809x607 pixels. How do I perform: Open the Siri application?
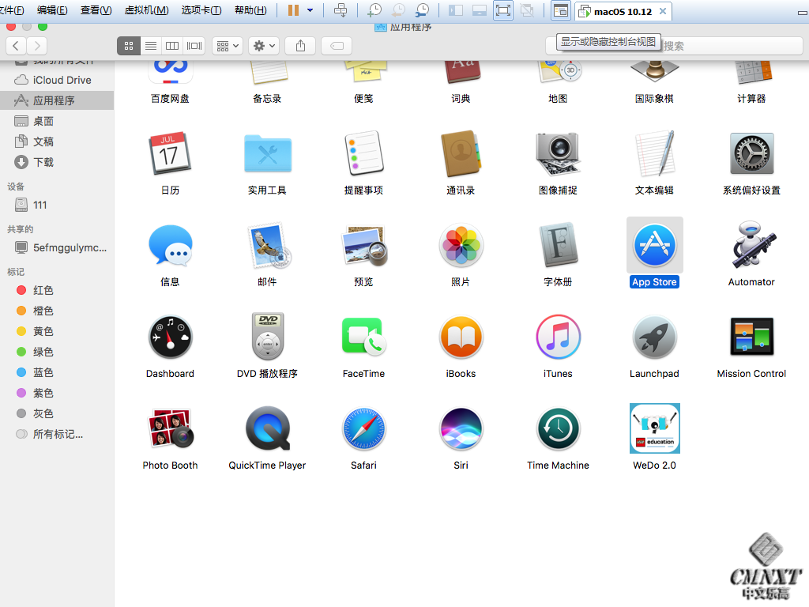coord(461,429)
